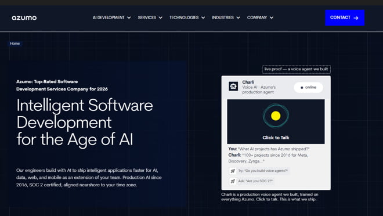Click the Click to Talk label
This screenshot has height=216, width=383.
coord(276,138)
